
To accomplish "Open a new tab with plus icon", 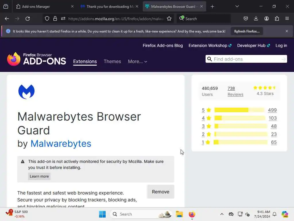I will pos(212,7).
